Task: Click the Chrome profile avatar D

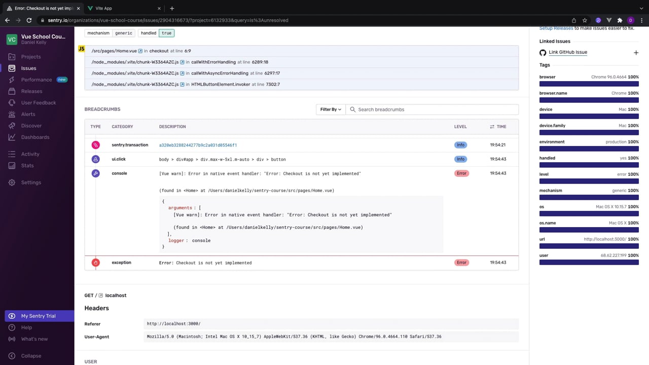Action: click(631, 20)
